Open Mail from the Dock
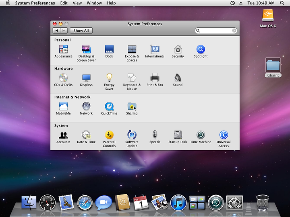Viewport: 290px width, 217px height. [x=66, y=202]
